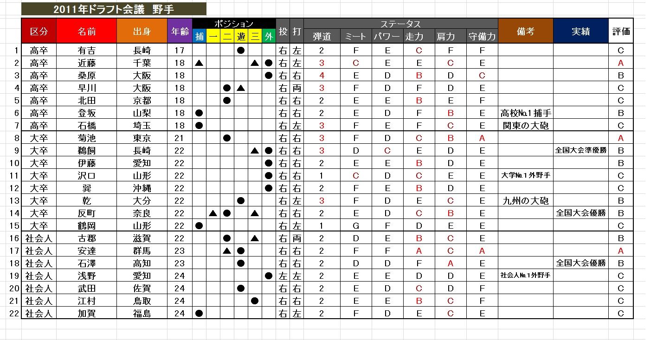This screenshot has width=657, height=340.
Task: Select row number 11
Action: click(x=15, y=176)
